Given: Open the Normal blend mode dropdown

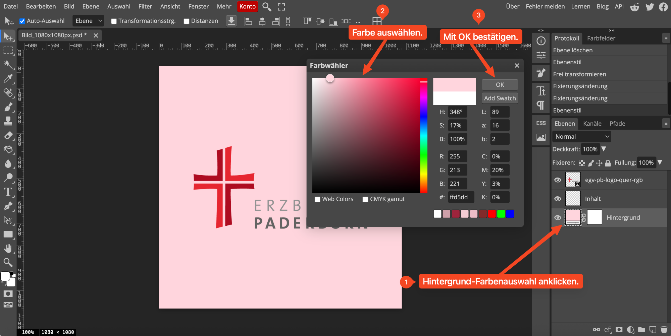Looking at the screenshot, I should click(581, 137).
